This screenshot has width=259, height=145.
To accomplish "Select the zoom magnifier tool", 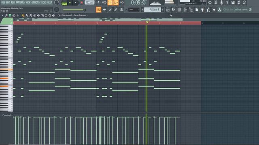I will (x=50, y=15).
